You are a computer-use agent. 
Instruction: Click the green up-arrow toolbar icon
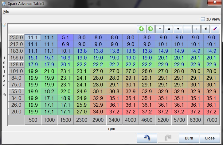point(141,29)
